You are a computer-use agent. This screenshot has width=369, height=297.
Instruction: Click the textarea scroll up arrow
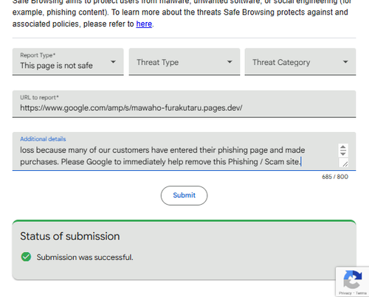tap(343, 147)
